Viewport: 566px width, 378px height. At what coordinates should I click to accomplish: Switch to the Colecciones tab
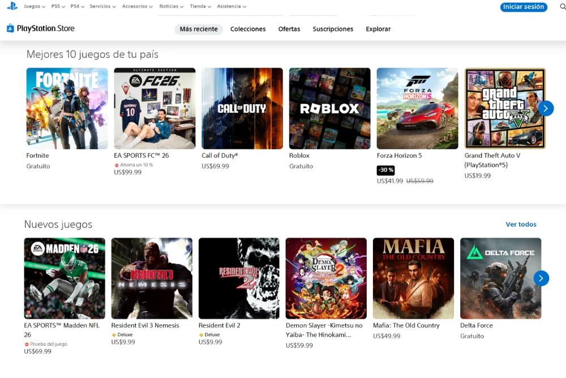(x=248, y=29)
